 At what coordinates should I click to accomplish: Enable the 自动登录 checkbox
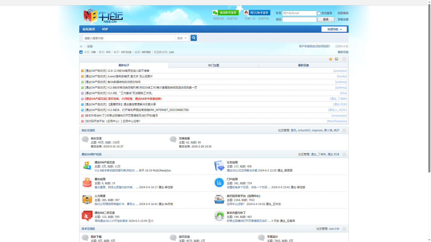click(x=319, y=13)
